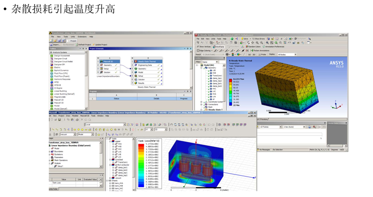
Task: Collapse the Geometry node in Mechanical Outline
Action: pos(201,68)
